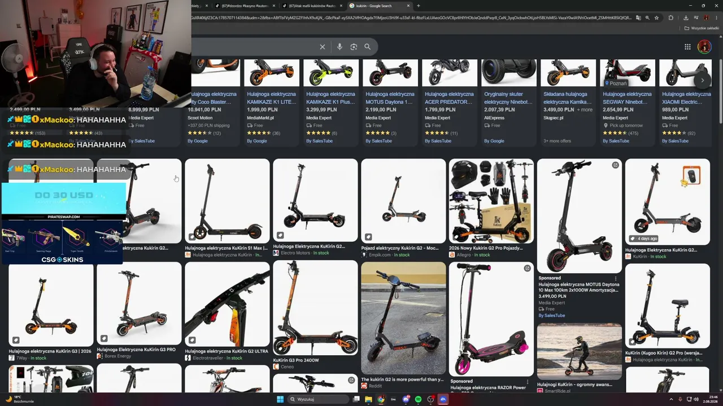Open File Explorer from the taskbar
The width and height of the screenshot is (723, 406).
pos(368,399)
